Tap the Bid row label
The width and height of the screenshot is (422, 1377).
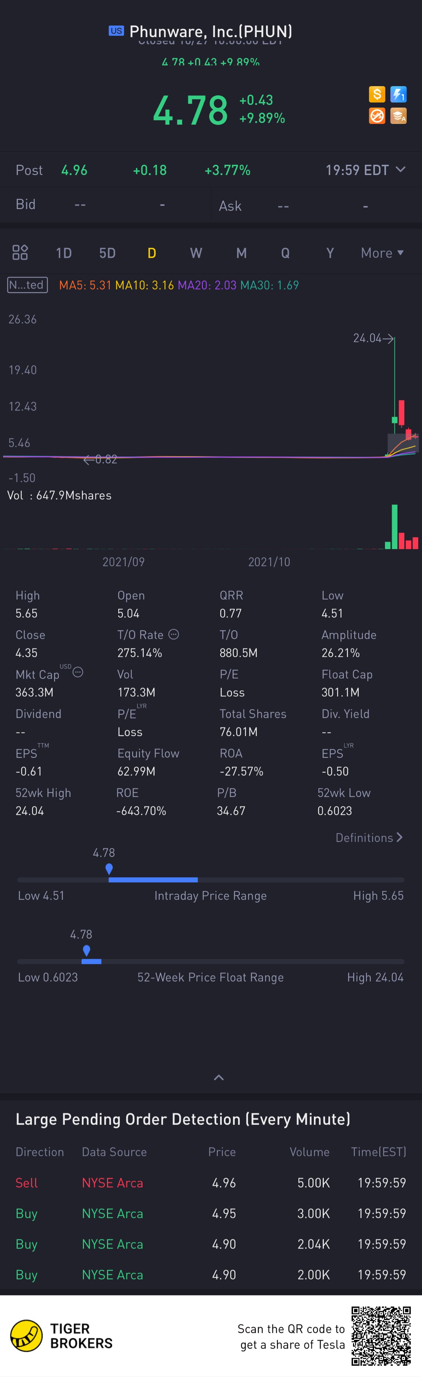[x=26, y=204]
